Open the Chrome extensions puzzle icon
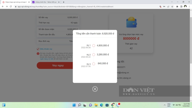Viewport: 192px width, 108px height. pos(177,6)
